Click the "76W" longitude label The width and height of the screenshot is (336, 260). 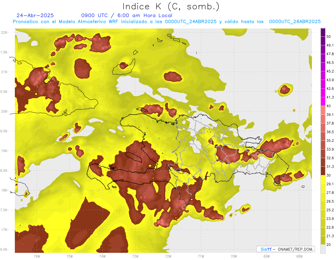(x=37, y=256)
